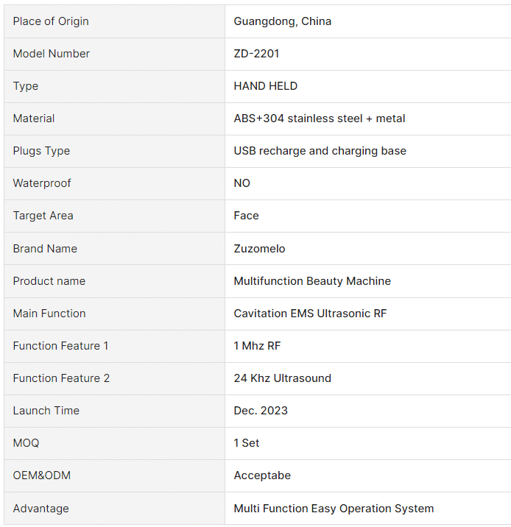Click the Place of Origin label

pyautogui.click(x=51, y=21)
